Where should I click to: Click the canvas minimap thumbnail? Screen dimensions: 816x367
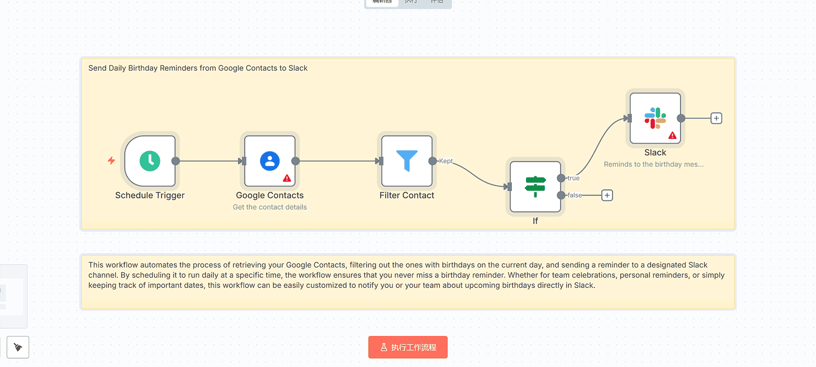coord(12,296)
